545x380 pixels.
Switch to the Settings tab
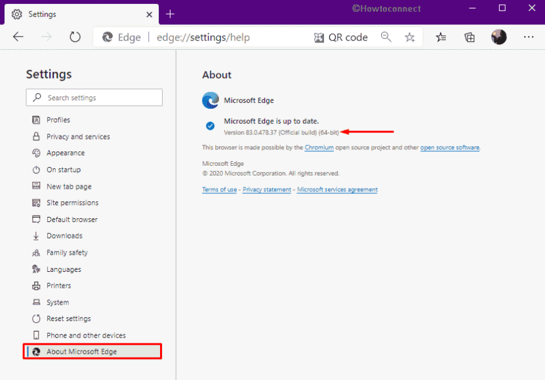coord(72,14)
